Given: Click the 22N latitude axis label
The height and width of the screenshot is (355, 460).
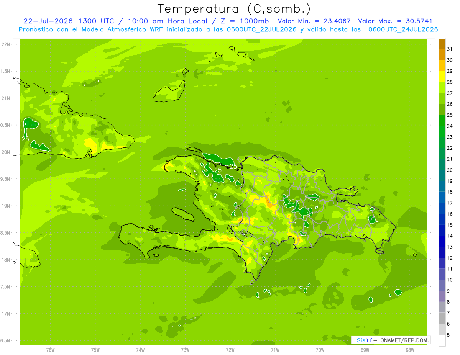Looking at the screenshot, I should coord(6,44).
